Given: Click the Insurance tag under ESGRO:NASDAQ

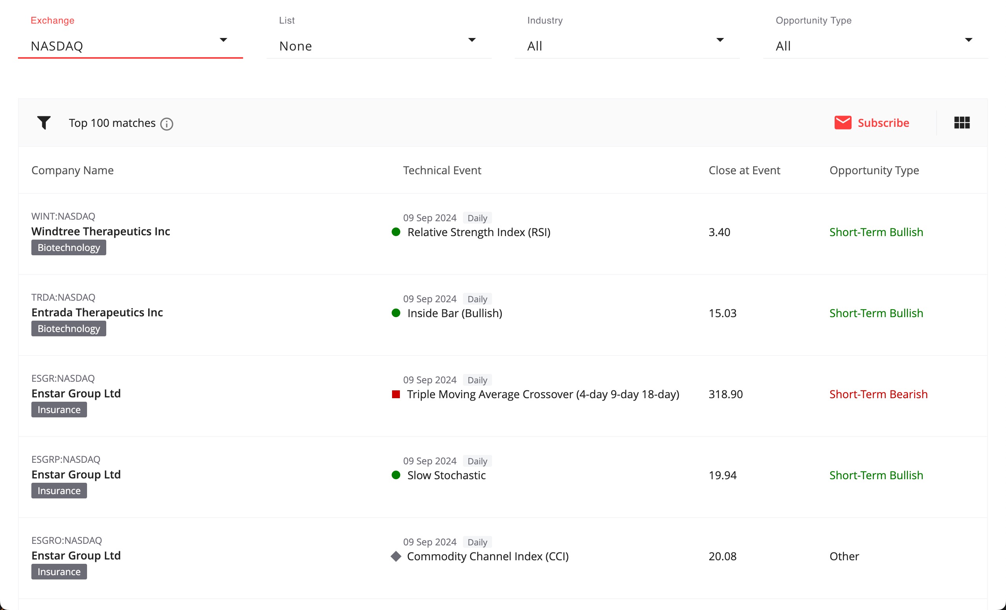Looking at the screenshot, I should click(x=59, y=572).
